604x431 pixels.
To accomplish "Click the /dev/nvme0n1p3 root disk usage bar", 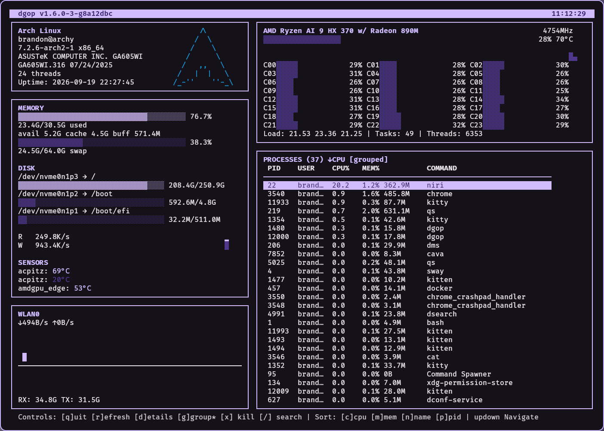I will [x=91, y=185].
